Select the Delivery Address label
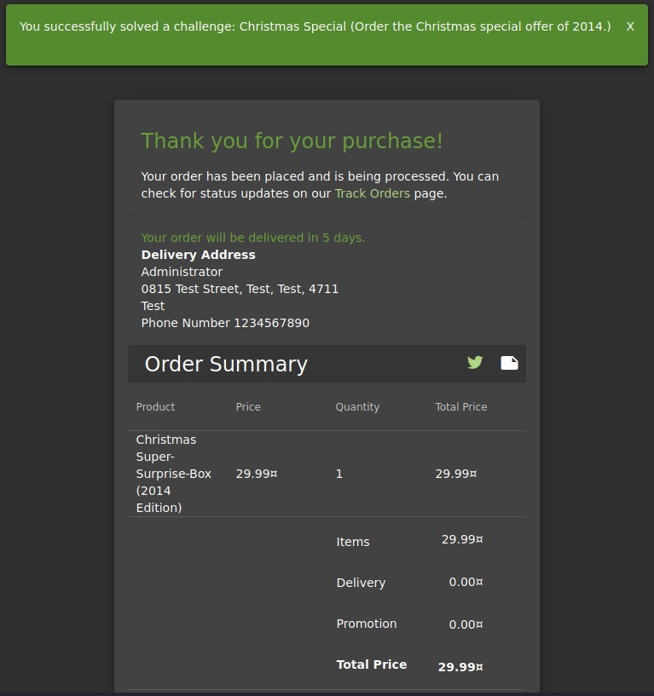The height and width of the screenshot is (696, 654). pos(198,254)
